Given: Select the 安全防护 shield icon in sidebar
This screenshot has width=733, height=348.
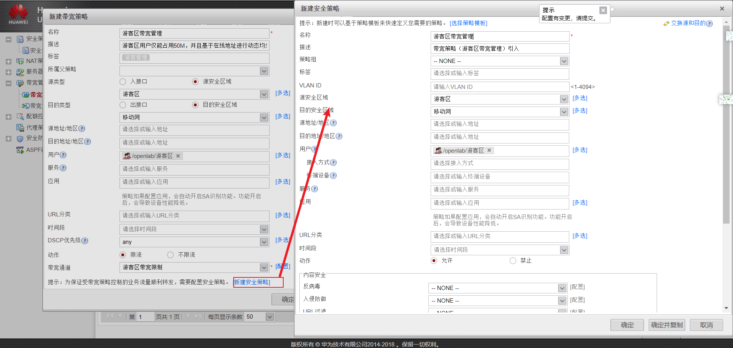Looking at the screenshot, I should [20, 139].
